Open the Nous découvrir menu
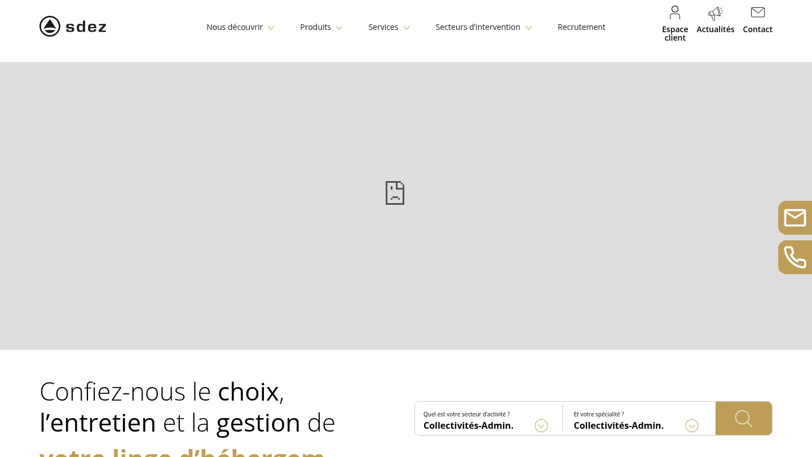This screenshot has height=457, width=812. click(x=235, y=27)
